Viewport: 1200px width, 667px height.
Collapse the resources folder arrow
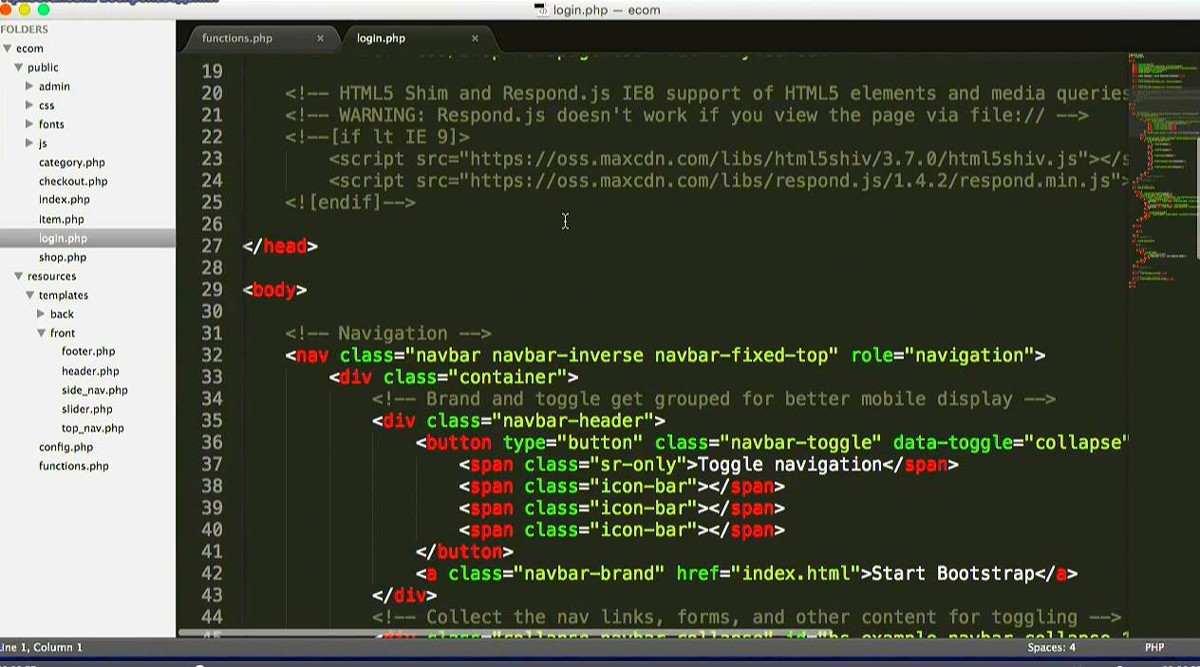click(x=18, y=276)
